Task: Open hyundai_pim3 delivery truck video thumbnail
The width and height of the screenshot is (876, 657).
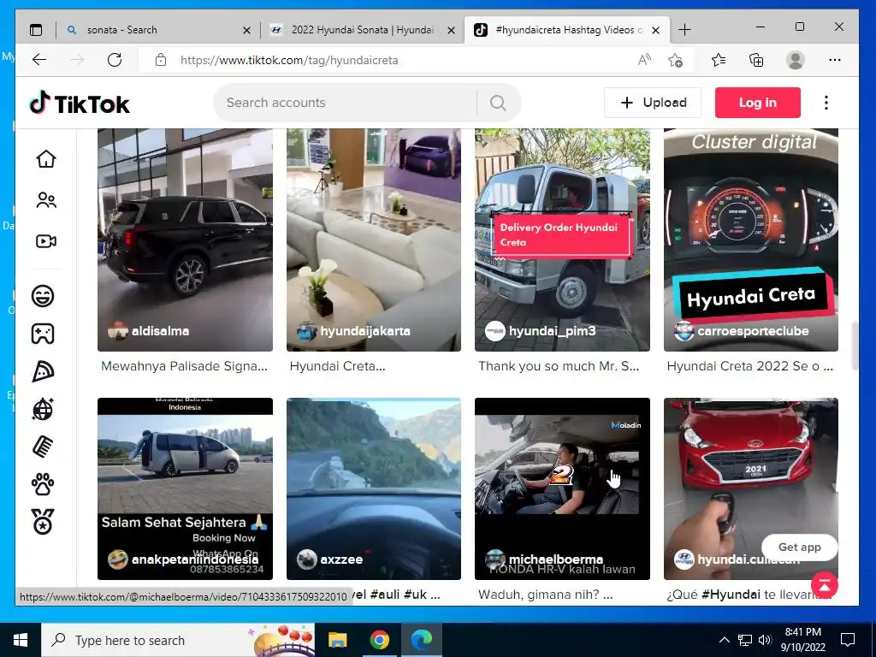Action: tap(562, 240)
